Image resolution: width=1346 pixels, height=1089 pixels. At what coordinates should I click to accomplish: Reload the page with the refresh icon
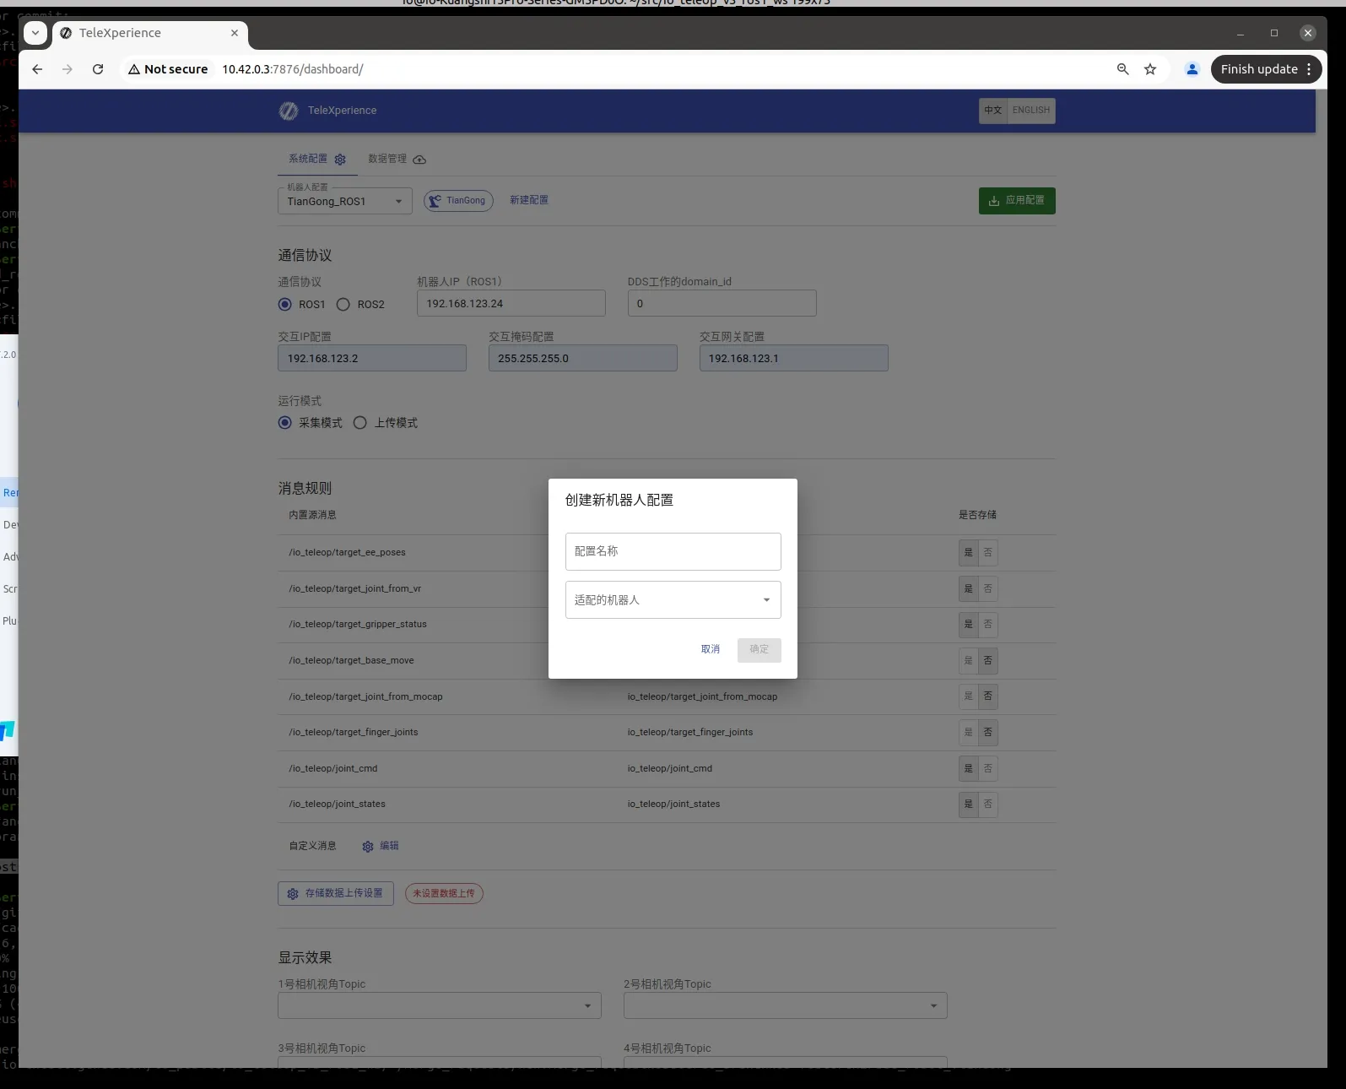(x=98, y=69)
